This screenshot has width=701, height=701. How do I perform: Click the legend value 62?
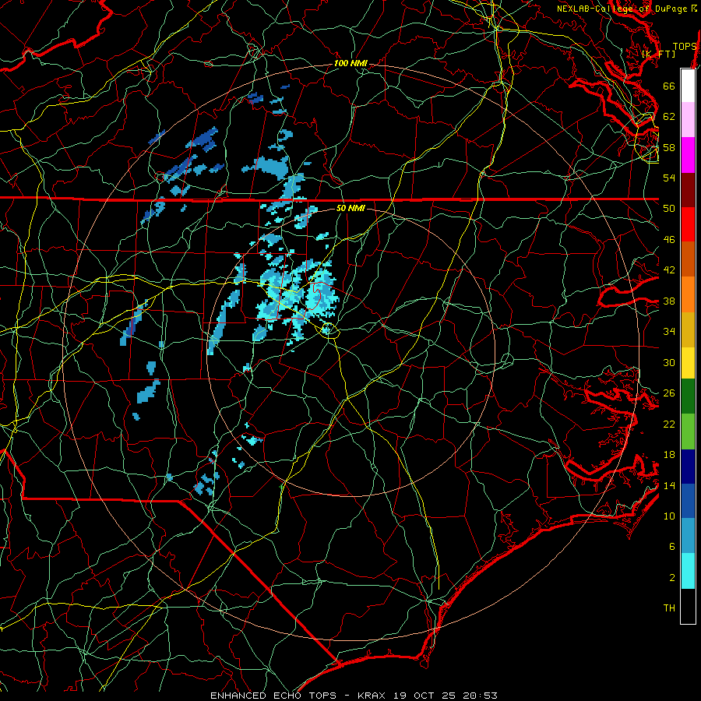[669, 117]
